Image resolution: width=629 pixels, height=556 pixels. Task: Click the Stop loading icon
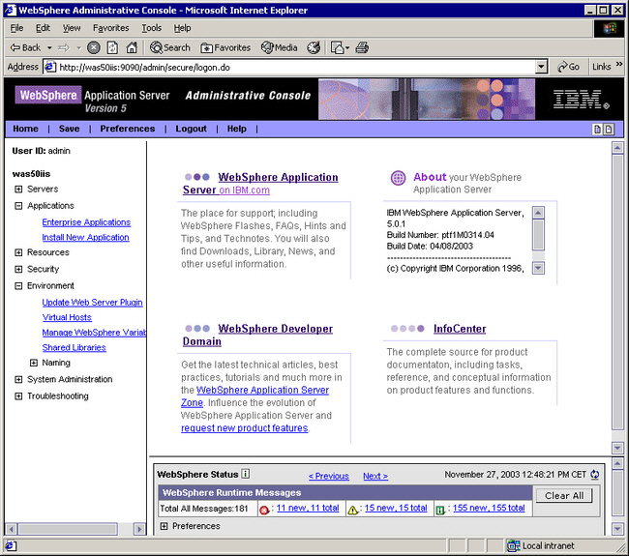(x=94, y=47)
